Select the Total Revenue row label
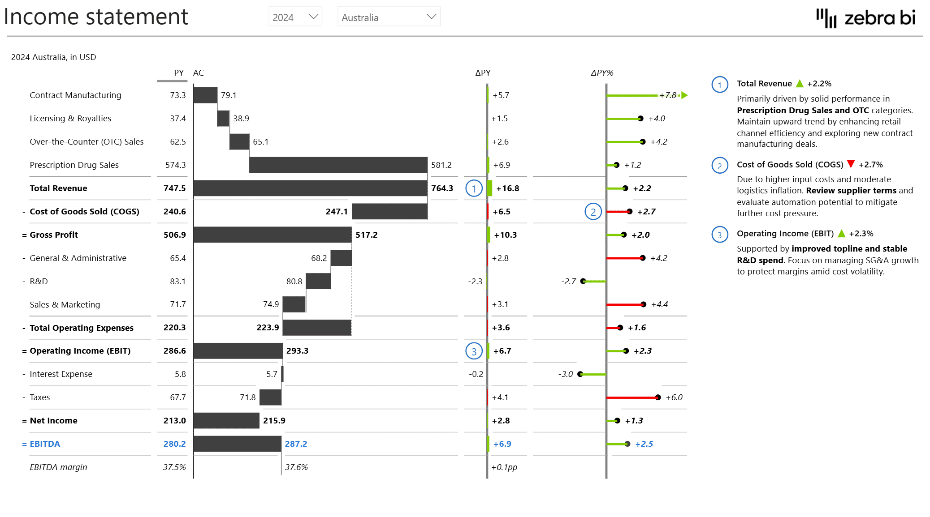The width and height of the screenshot is (930, 517). [58, 188]
